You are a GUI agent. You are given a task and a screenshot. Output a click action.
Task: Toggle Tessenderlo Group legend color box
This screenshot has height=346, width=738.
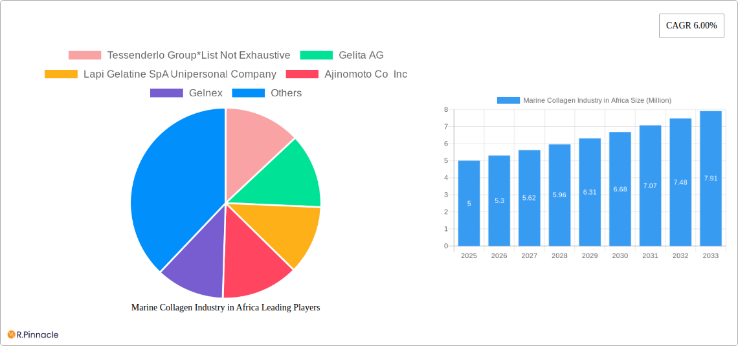tap(85, 56)
